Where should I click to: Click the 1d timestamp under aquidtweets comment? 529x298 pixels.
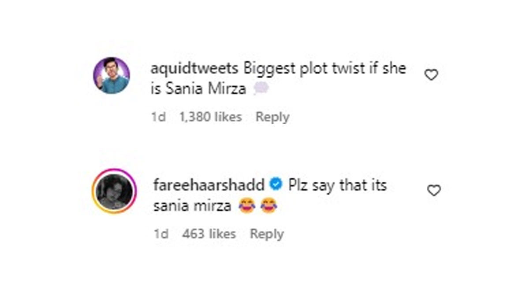pos(158,117)
